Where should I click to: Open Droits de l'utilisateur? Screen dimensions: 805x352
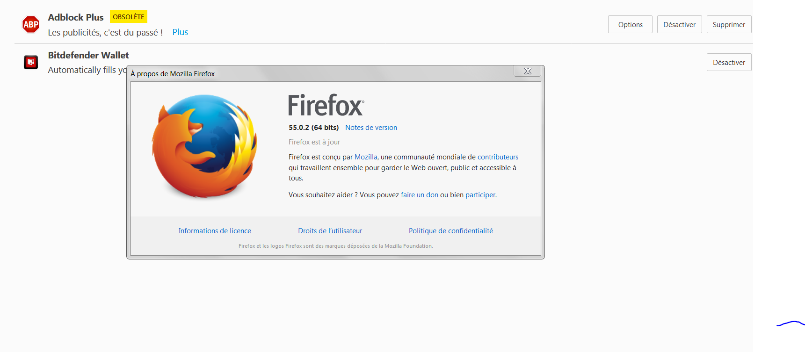click(x=330, y=231)
